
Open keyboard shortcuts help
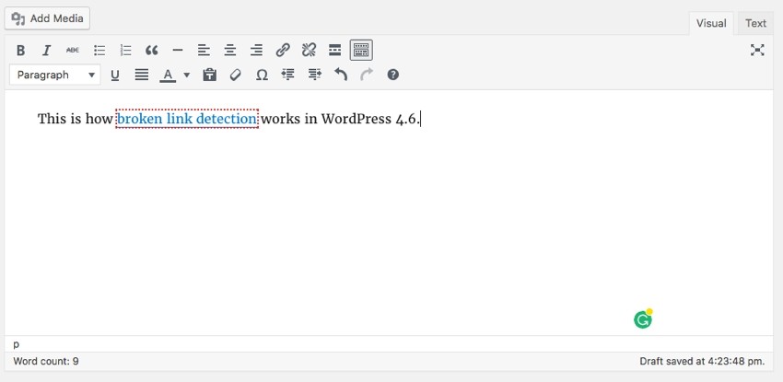pyautogui.click(x=393, y=75)
